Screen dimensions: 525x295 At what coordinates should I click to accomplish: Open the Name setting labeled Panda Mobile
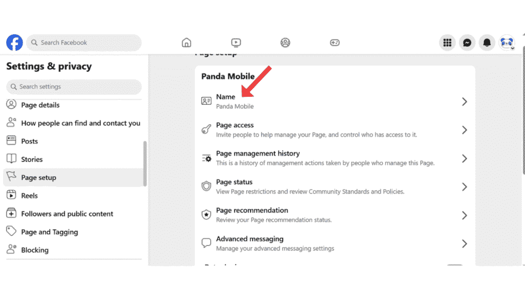click(335, 101)
